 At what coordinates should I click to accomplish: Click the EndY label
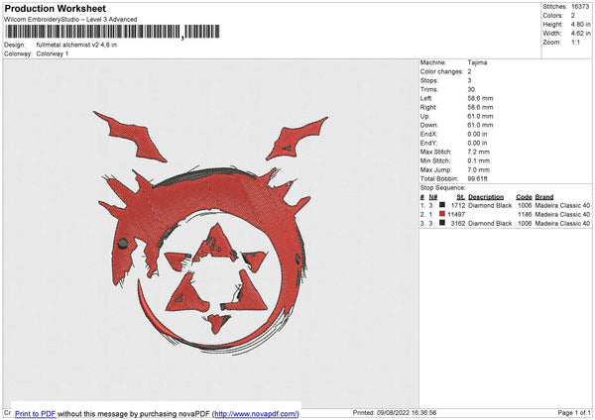(x=428, y=143)
